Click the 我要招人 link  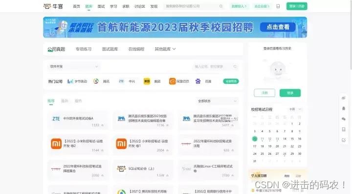click(239, 6)
